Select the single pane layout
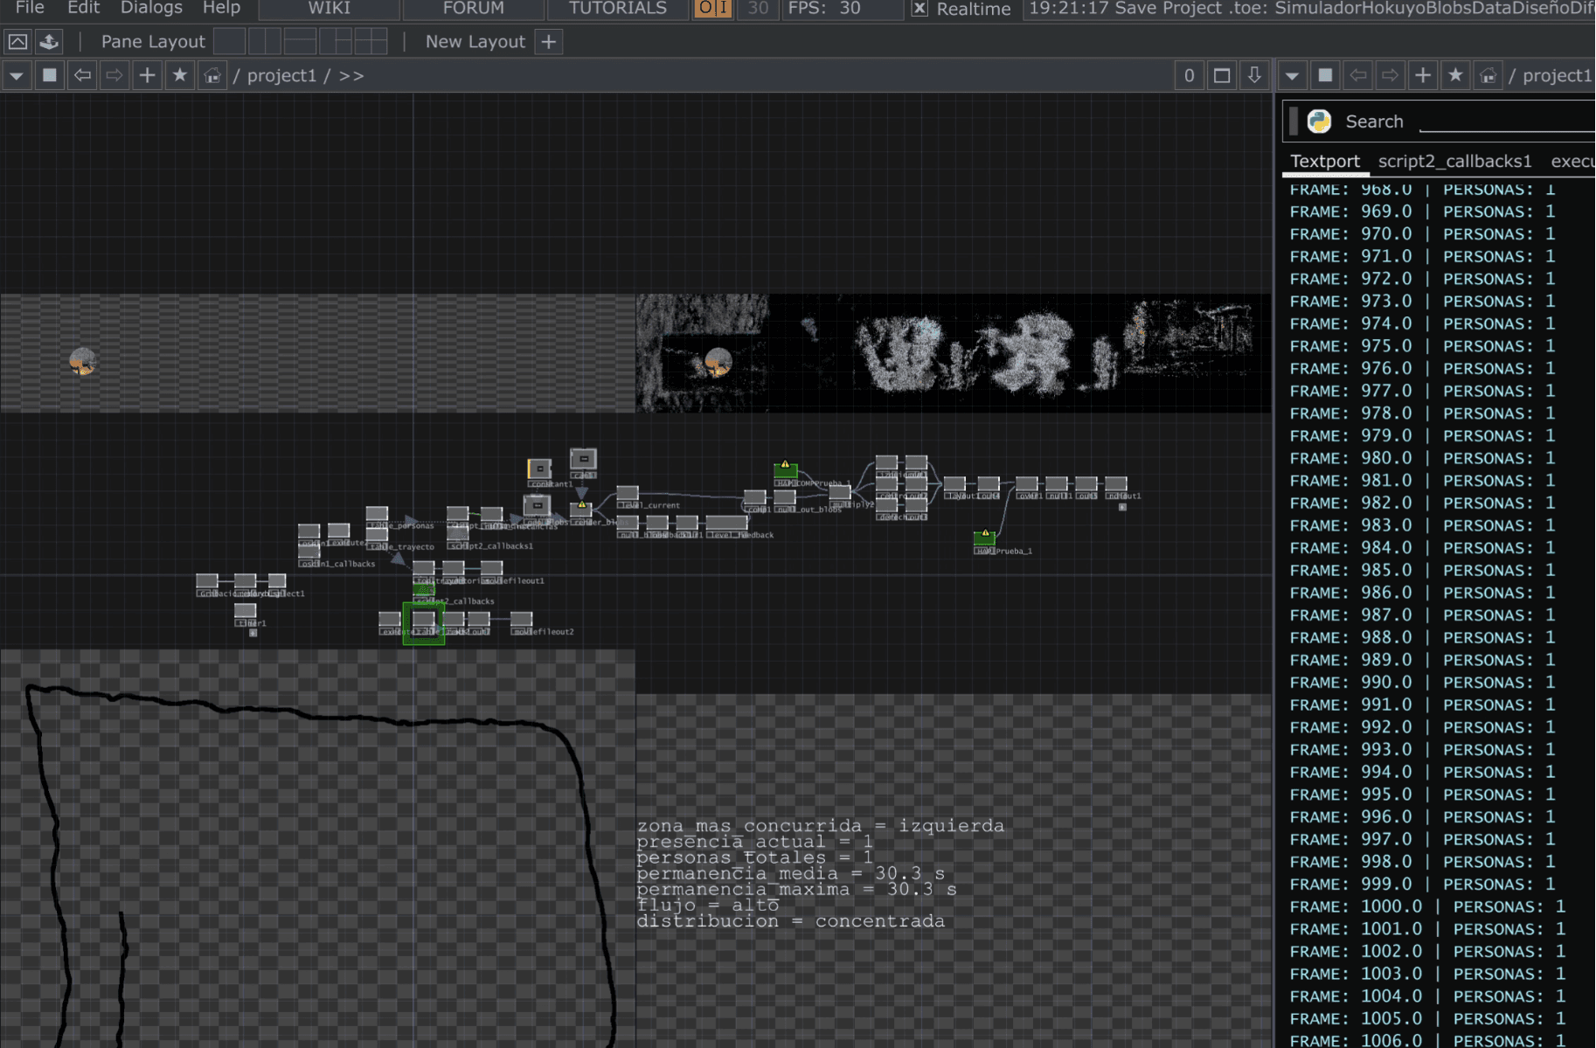This screenshot has width=1596, height=1048. [x=229, y=41]
